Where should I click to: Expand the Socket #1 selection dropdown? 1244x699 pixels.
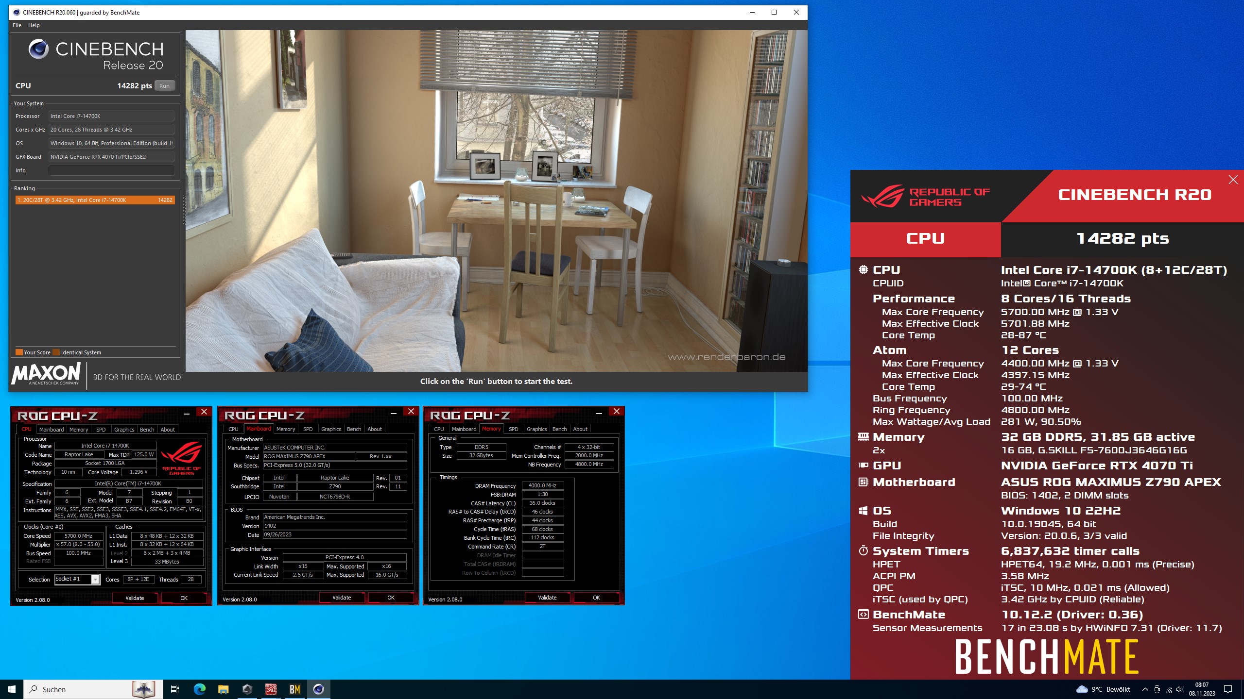point(95,579)
